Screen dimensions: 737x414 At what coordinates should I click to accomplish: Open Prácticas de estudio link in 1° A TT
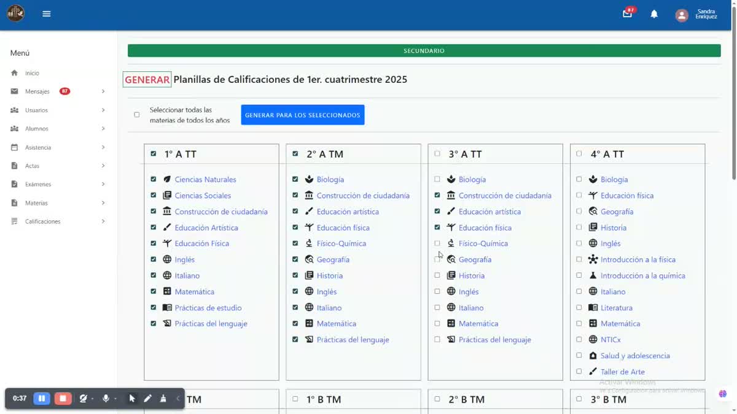point(208,308)
